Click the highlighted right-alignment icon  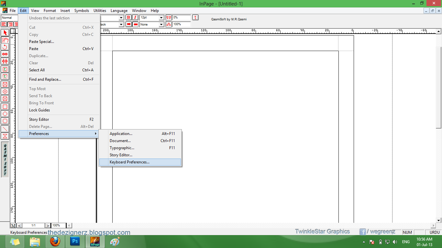pyautogui.click(x=10, y=24)
